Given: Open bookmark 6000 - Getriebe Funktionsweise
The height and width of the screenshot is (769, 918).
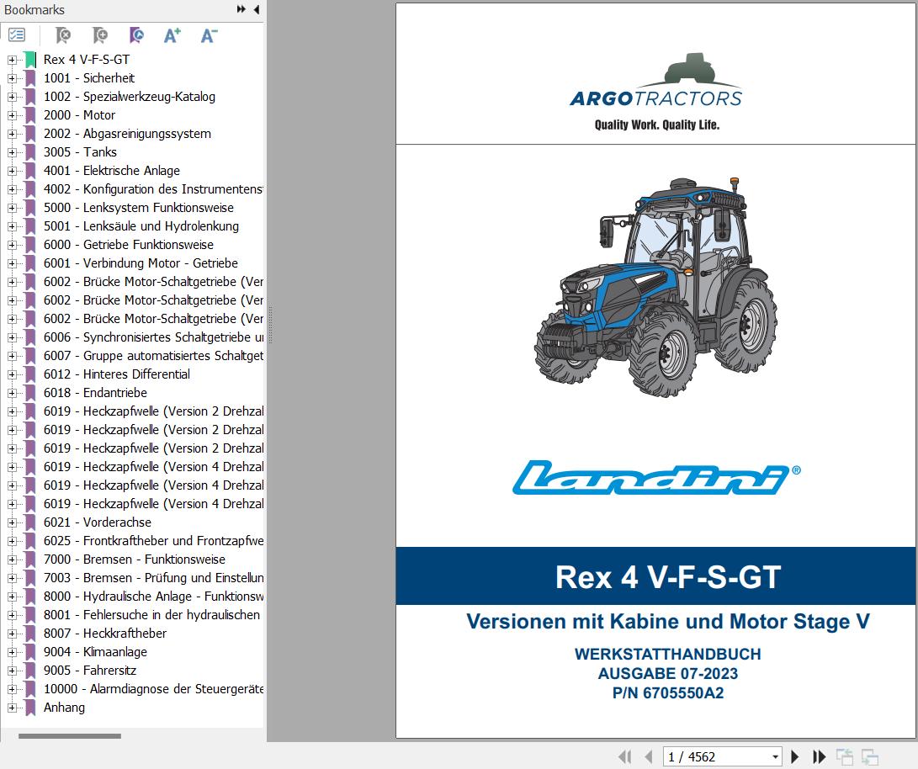Looking at the screenshot, I should pos(128,245).
